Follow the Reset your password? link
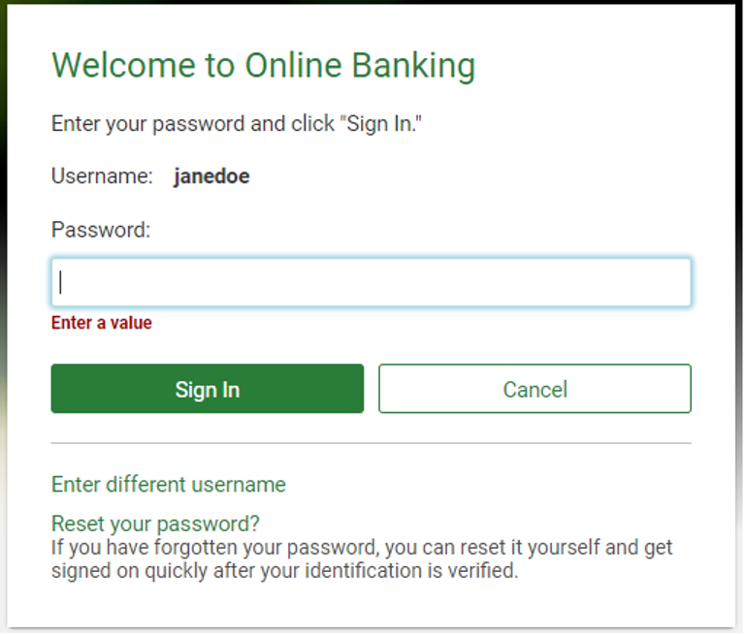Screen dimensions: 745x634 pyautogui.click(x=155, y=523)
